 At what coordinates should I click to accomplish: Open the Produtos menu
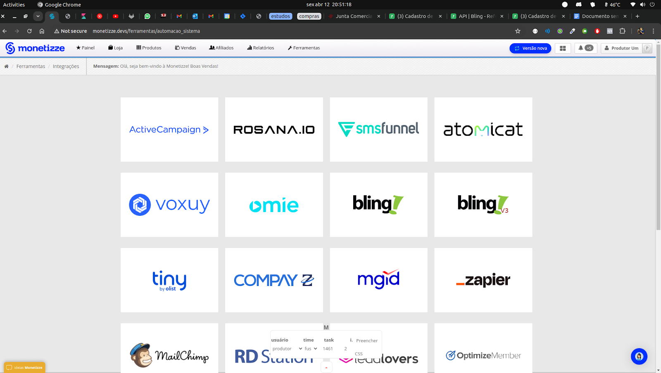pos(149,48)
